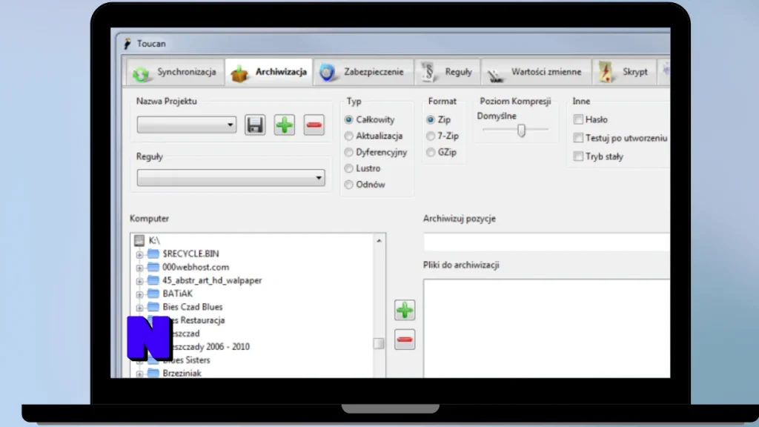Click the folder tree scrollbar thumb
The height and width of the screenshot is (427, 759).
pos(379,343)
